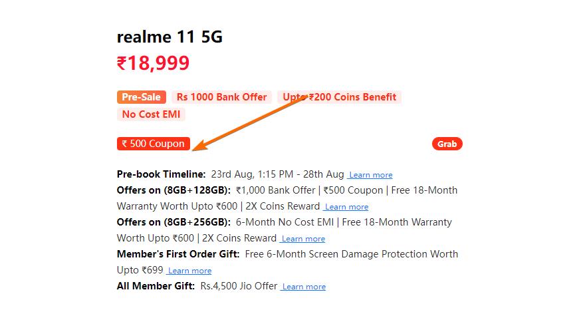585x312 pixels.
Task: Click the ₹18,999 price
Action: point(153,63)
